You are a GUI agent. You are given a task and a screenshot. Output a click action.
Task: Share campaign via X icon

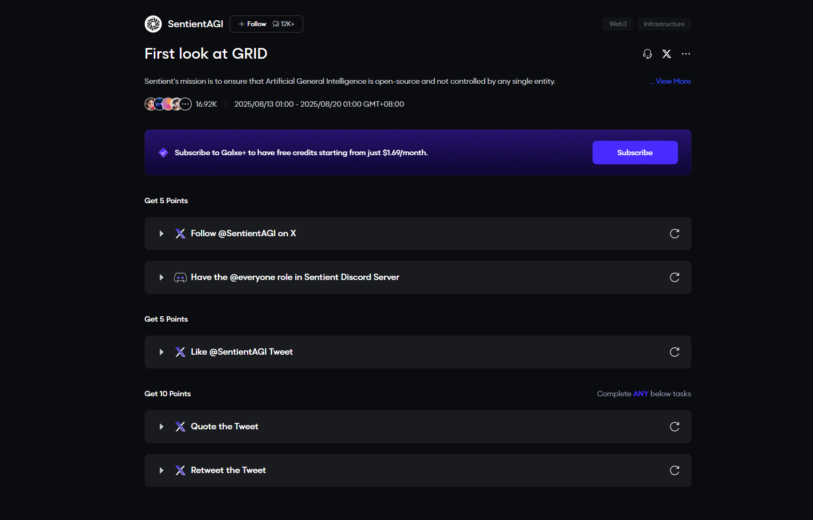tap(667, 54)
